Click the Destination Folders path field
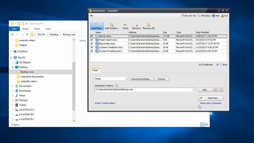Image resolution: width=254 pixels, height=143 pixels. (143, 90)
